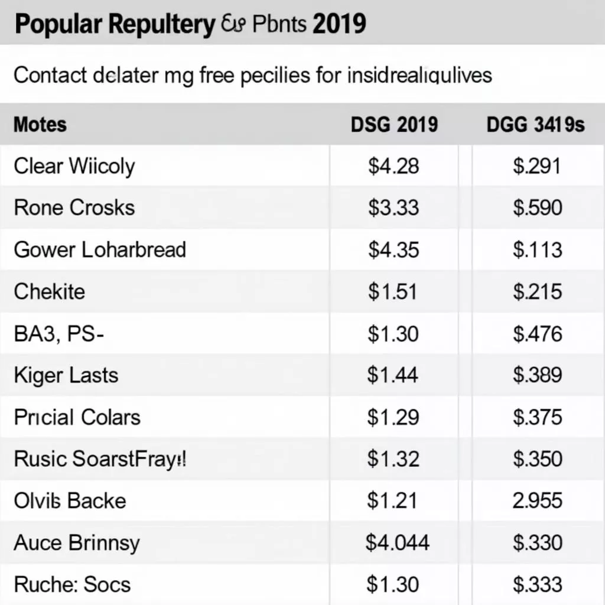
Task: Click the 'Pricial Colars' row name
Action: pos(77,417)
